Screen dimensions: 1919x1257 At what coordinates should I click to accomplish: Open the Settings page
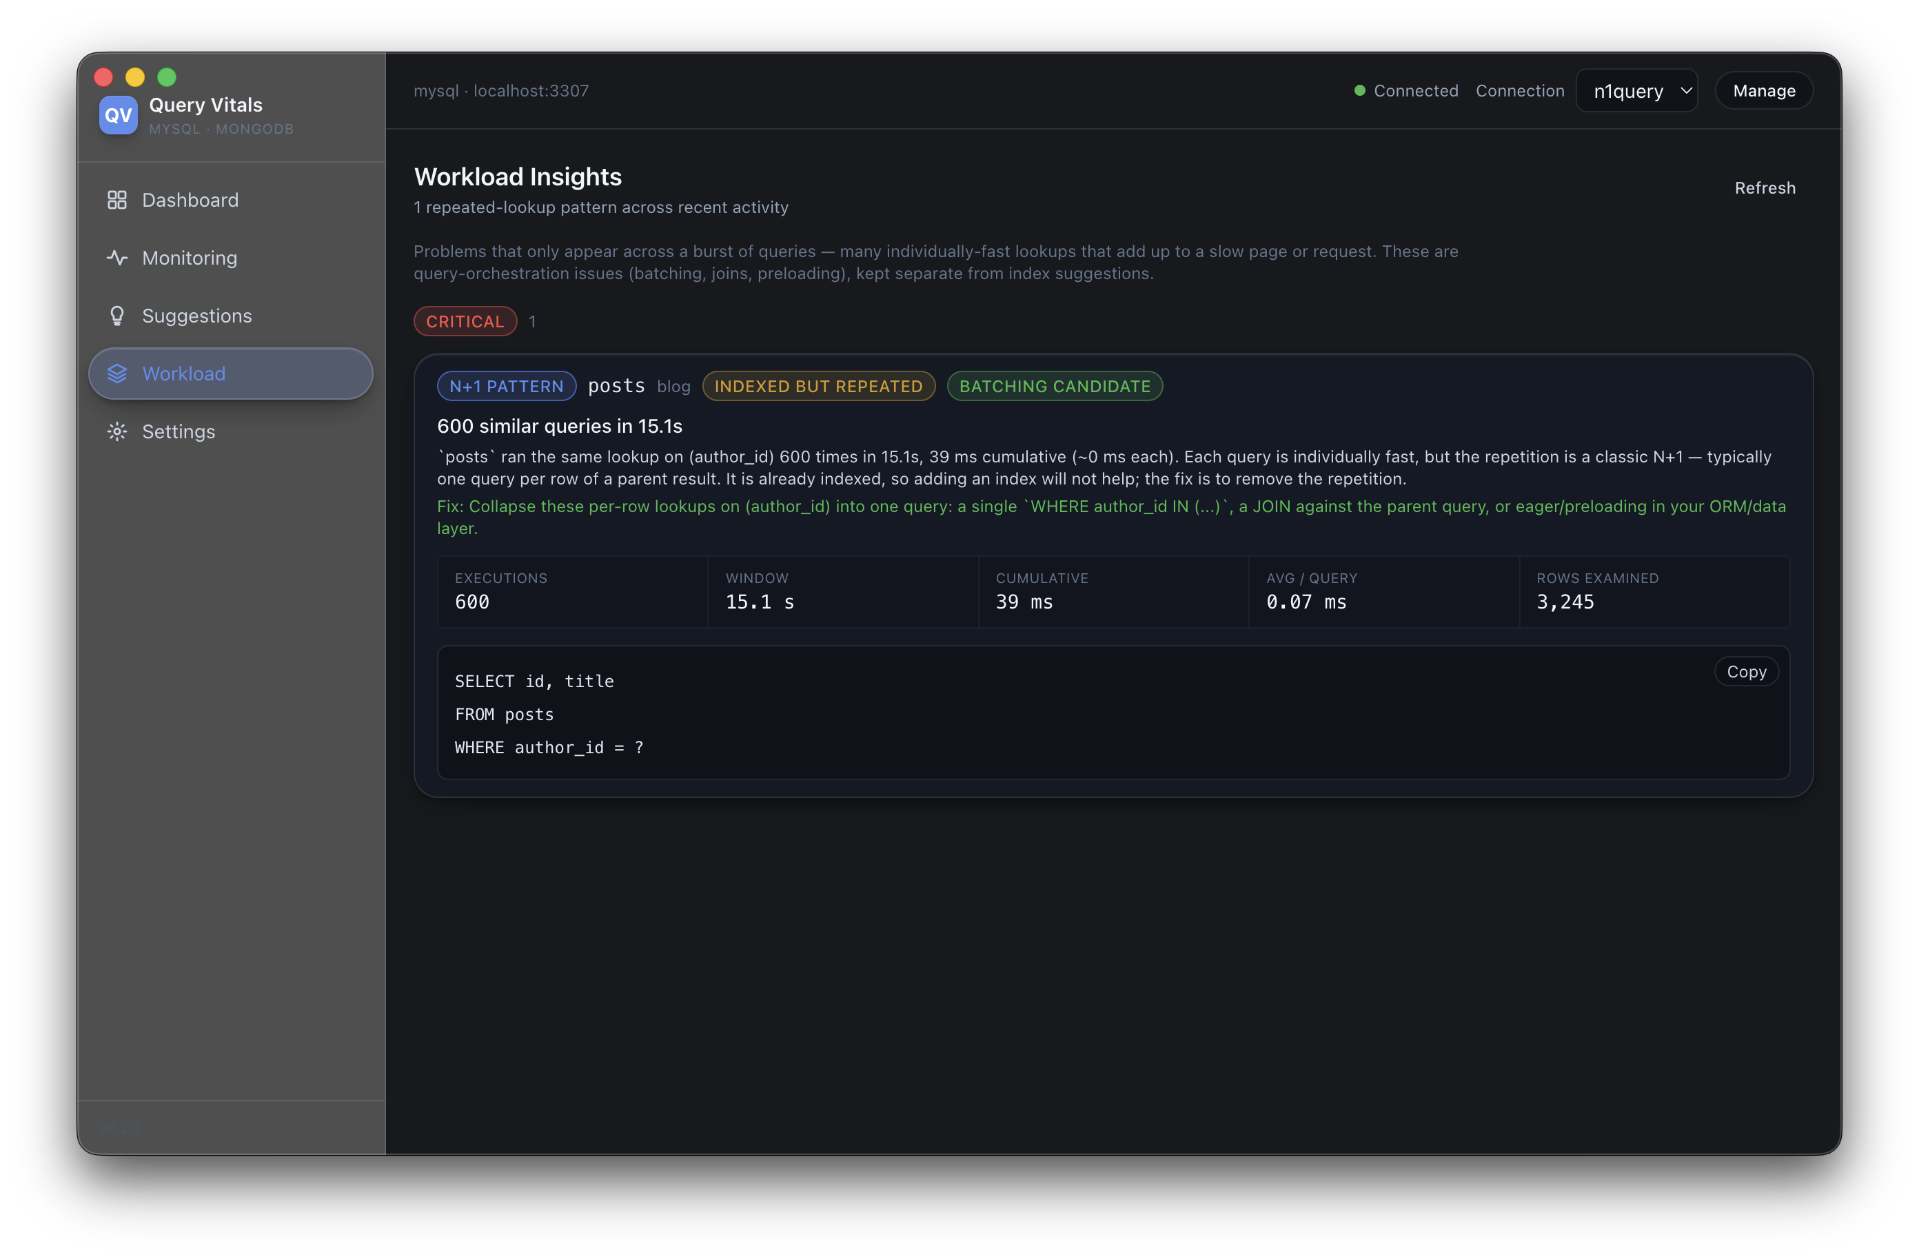(231, 432)
